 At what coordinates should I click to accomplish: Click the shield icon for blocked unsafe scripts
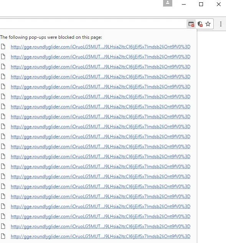coord(200,24)
